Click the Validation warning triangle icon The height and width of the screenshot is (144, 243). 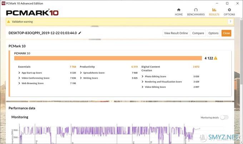(x=9, y=22)
